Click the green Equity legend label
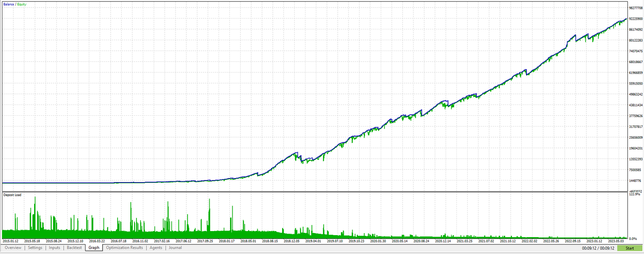The height and width of the screenshot is (254, 644). [22, 4]
